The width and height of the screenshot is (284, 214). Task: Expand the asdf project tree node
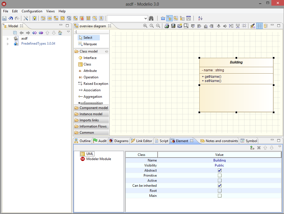click(8, 38)
